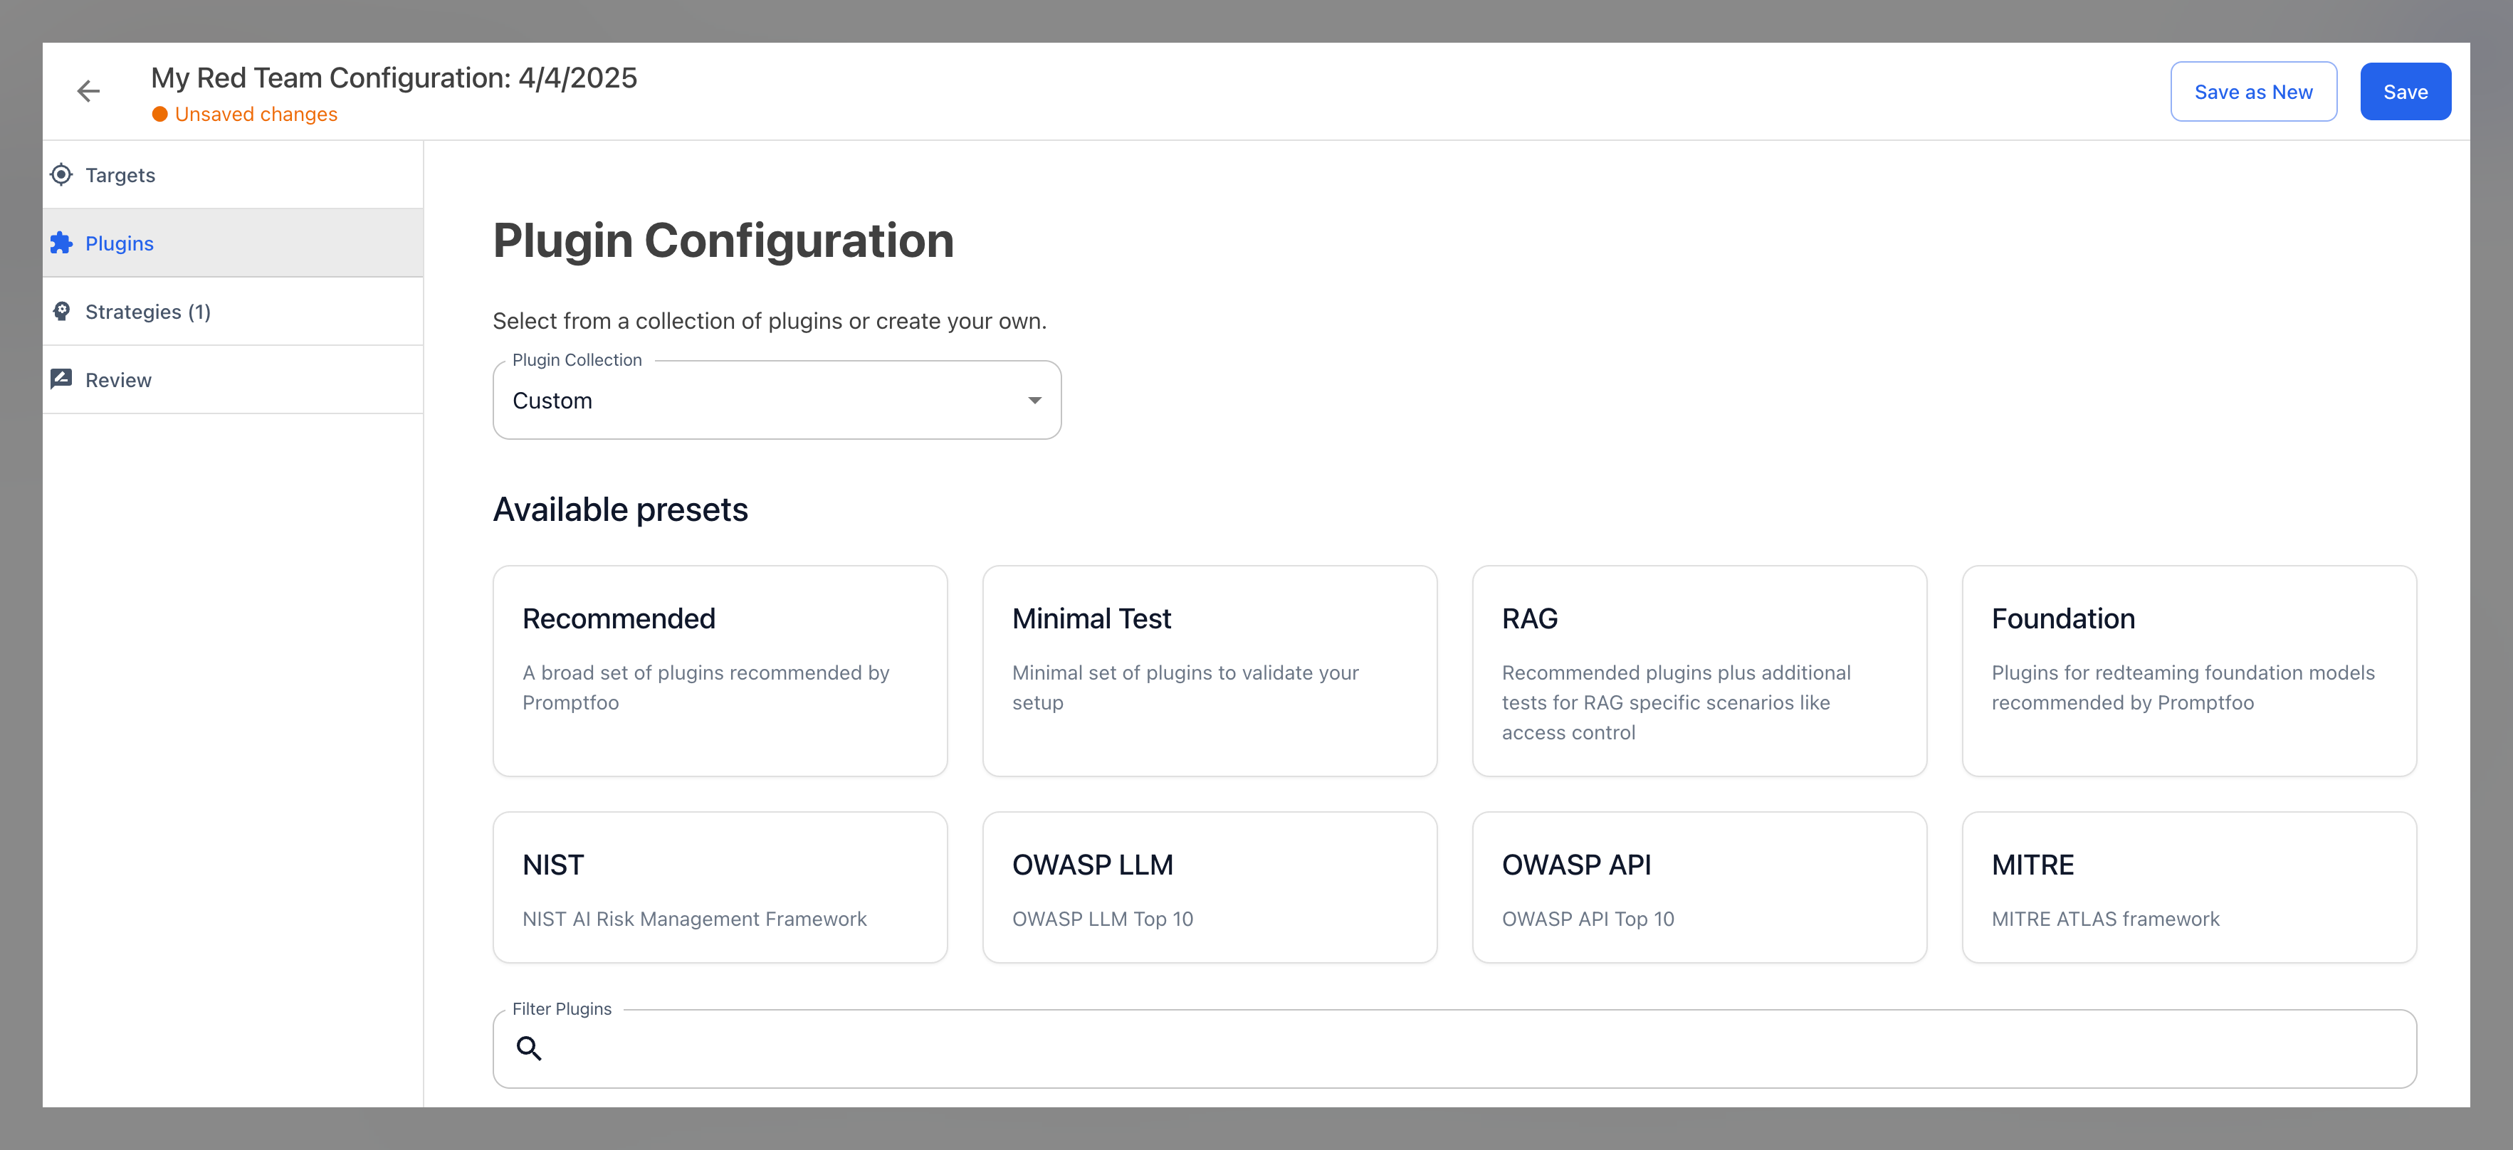Viewport: 2513px width, 1150px height.
Task: Open the Plugin Collection dropdown
Action: pos(777,400)
